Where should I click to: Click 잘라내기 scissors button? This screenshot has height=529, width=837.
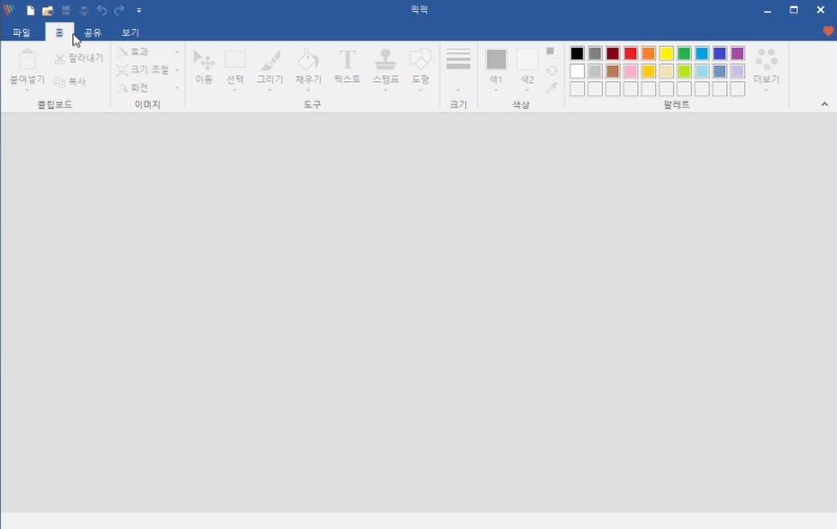pos(79,58)
